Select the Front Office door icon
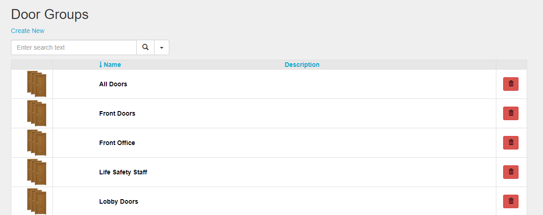 pyautogui.click(x=36, y=143)
